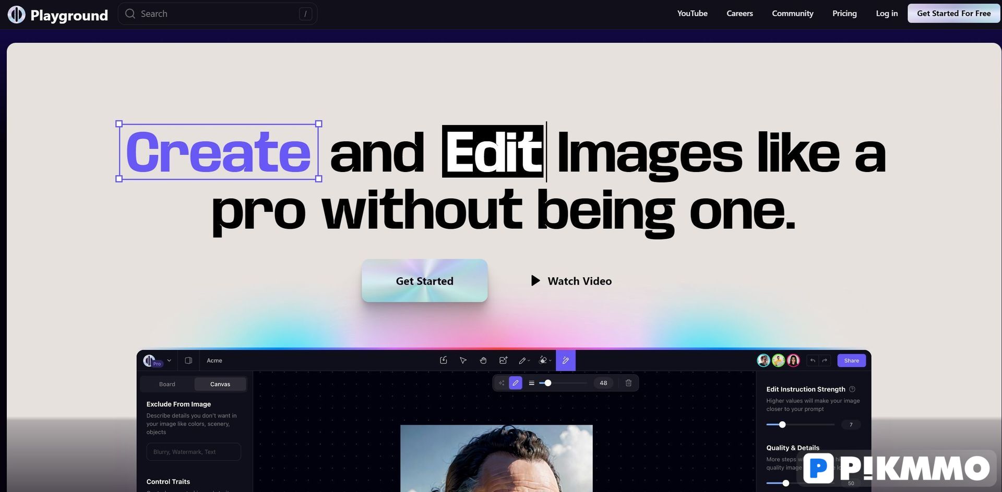Click the Log in link

tap(887, 14)
